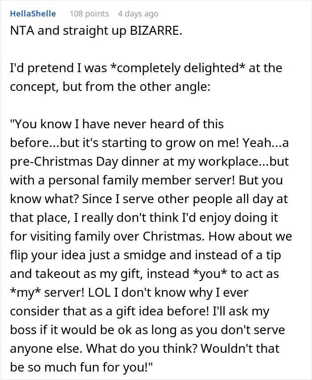
Task: Open the "4 days ago" timestamp permalink
Action: click(x=138, y=14)
